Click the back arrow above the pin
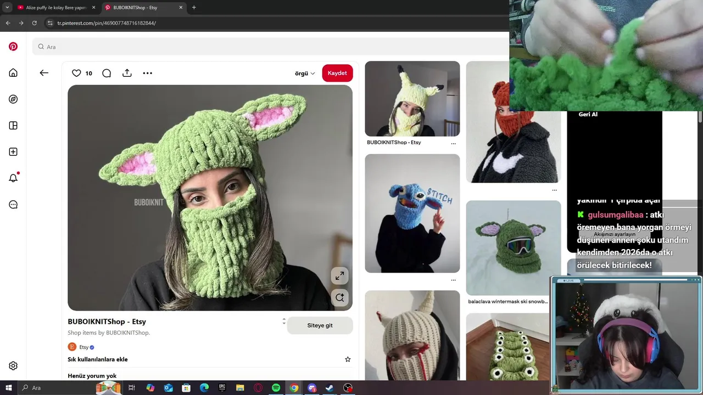 point(44,73)
